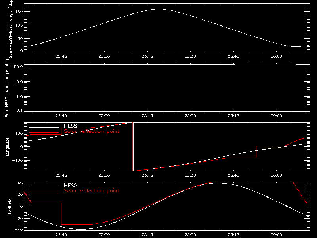Click the -20 tick on Latitude axis
Viewport: 317px width, 238px height.
19,219
